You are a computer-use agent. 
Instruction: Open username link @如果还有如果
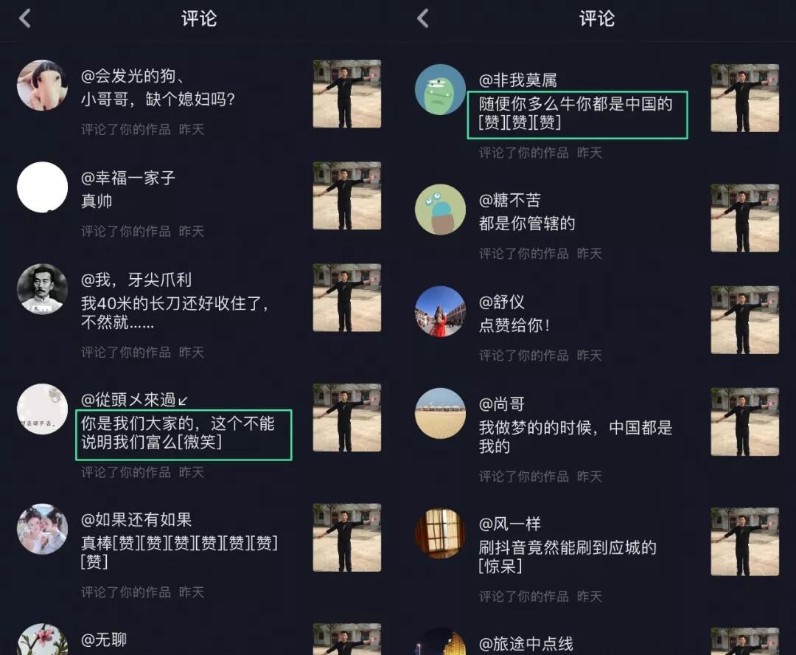[x=136, y=519]
